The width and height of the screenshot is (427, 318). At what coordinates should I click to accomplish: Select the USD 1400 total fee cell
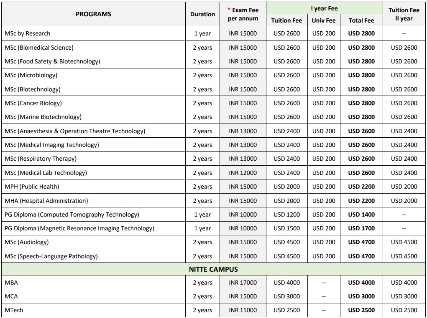click(x=361, y=215)
